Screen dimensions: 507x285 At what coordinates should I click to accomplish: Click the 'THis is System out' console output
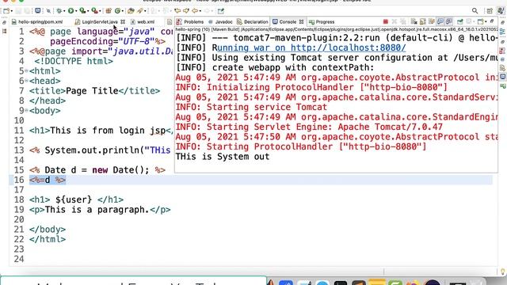tap(223, 157)
